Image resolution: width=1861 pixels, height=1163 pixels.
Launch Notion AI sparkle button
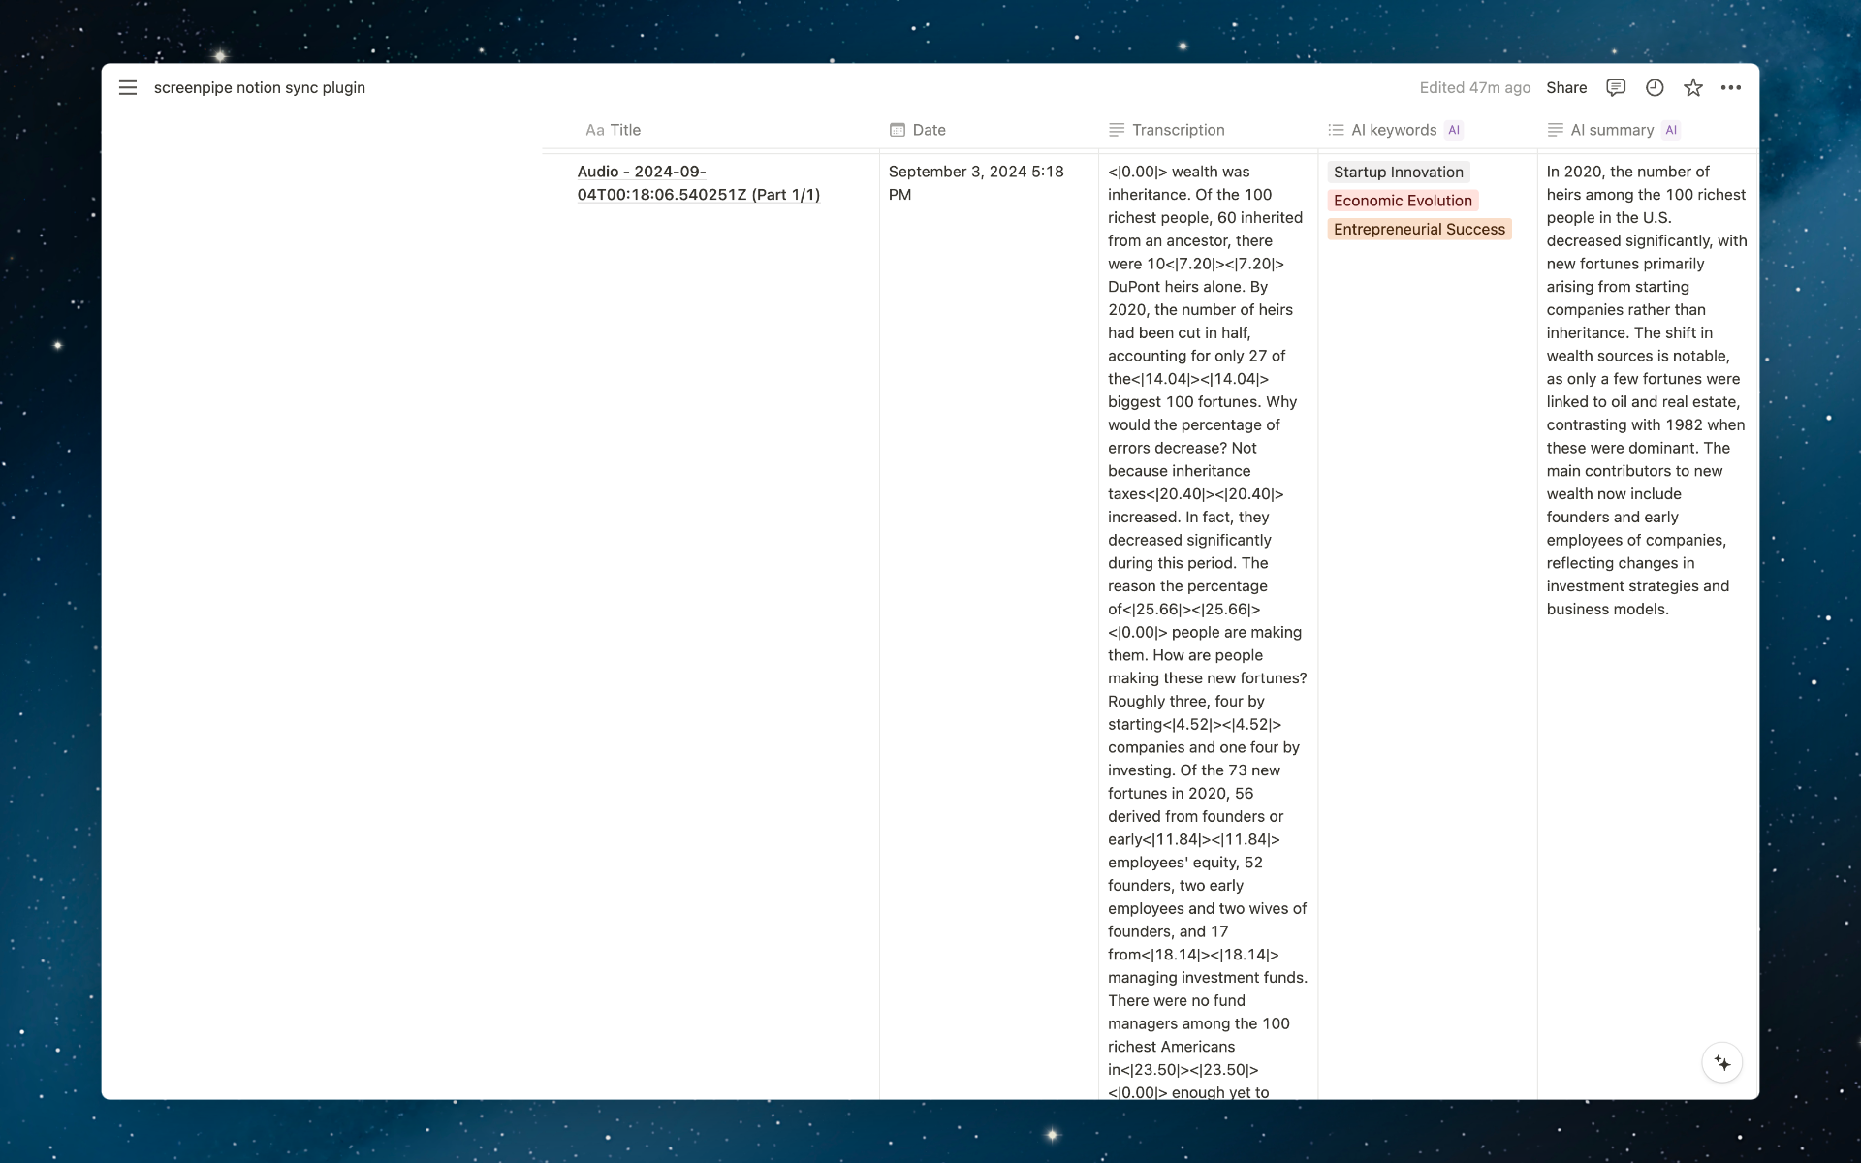1721,1063
